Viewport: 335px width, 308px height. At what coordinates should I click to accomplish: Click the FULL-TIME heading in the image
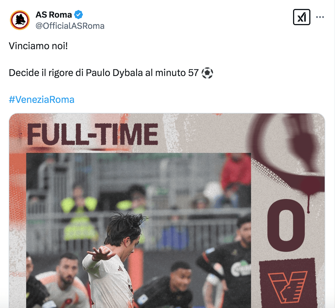tap(93, 134)
